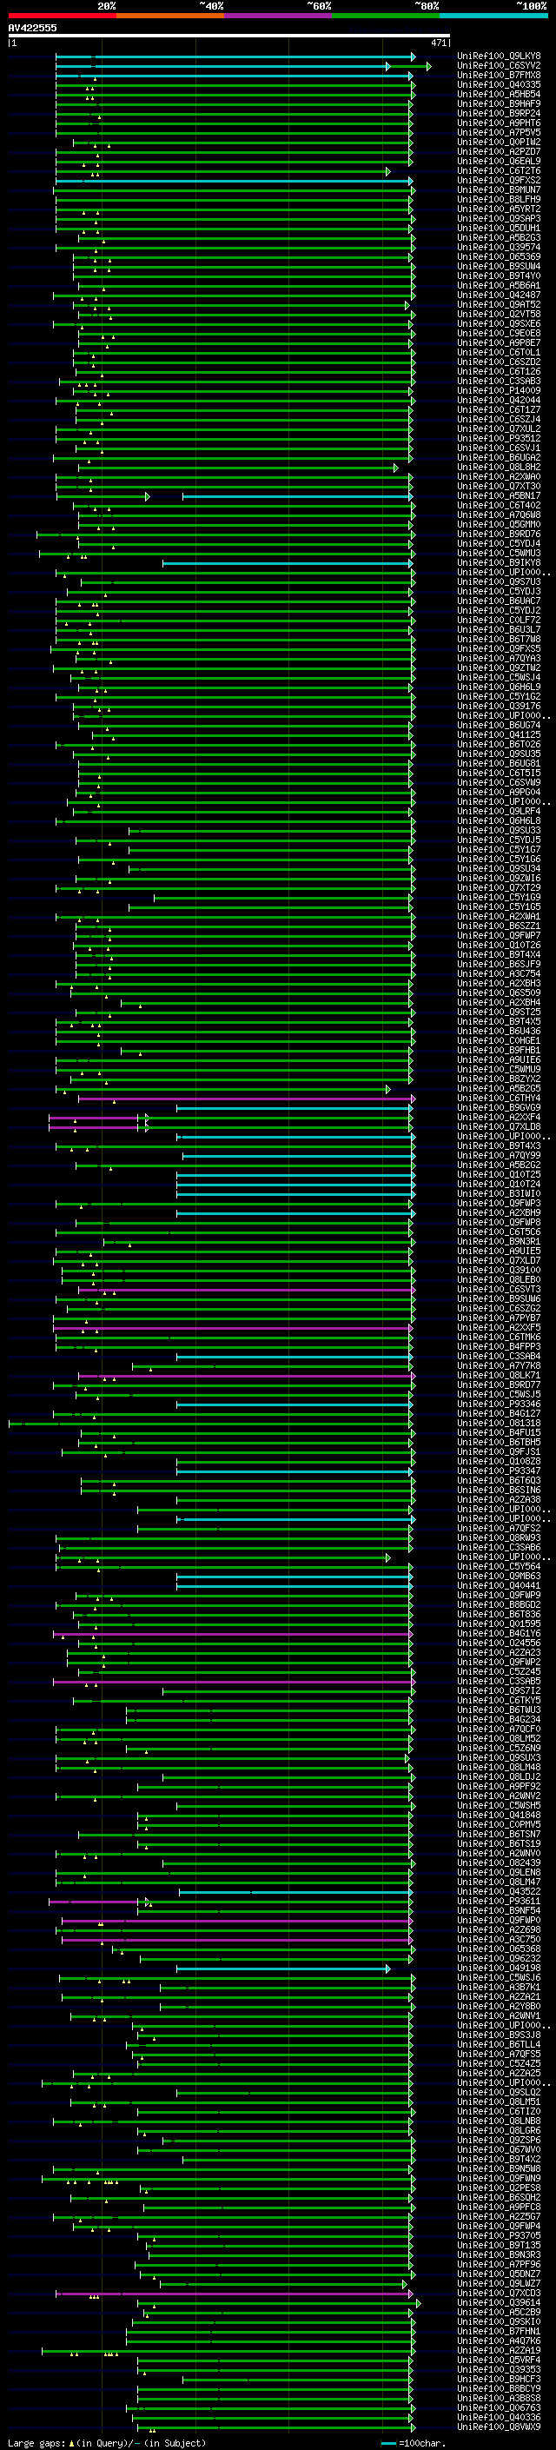Click the UniRef100_Q9FJS1 label
Screen dimensions: 556x2450
[499, 1452]
